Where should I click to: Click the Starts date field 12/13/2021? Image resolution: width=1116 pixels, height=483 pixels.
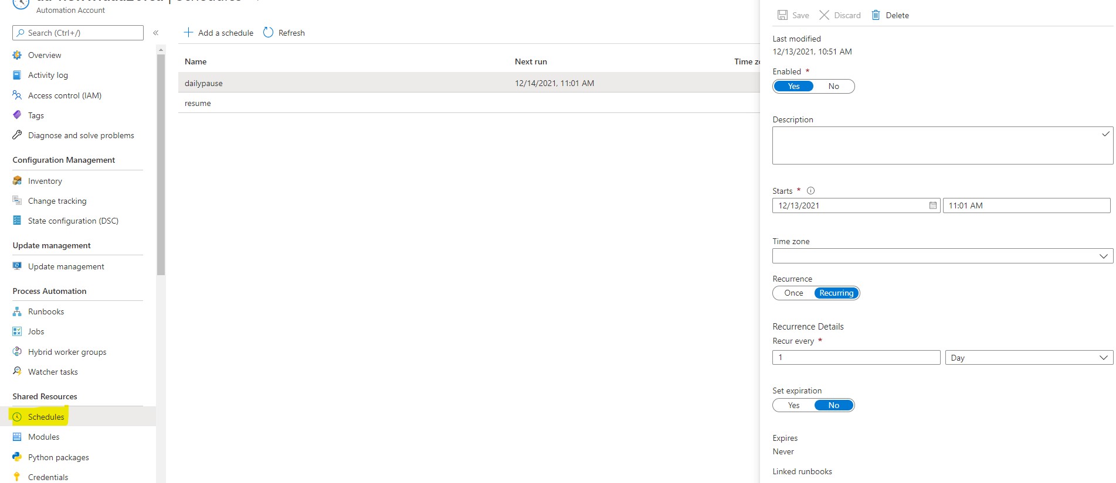point(856,205)
